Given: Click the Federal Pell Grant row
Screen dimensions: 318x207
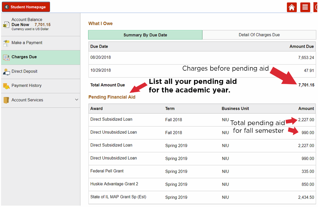Looking at the screenshot, I should pos(202,171).
